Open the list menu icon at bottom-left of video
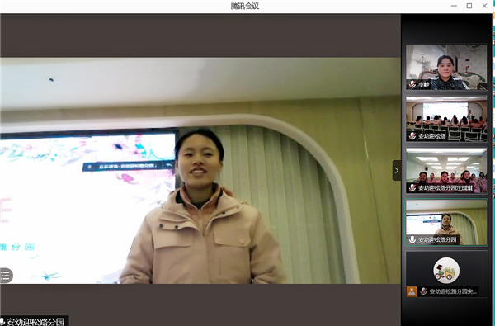The height and width of the screenshot is (326, 495). click(x=6, y=276)
